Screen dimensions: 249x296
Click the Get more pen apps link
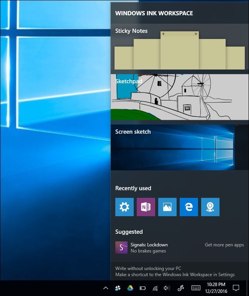(x=224, y=245)
